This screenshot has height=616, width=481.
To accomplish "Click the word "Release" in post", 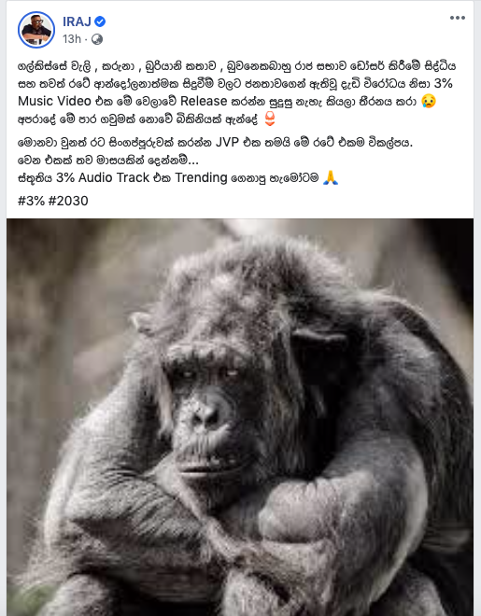I will [x=204, y=101].
